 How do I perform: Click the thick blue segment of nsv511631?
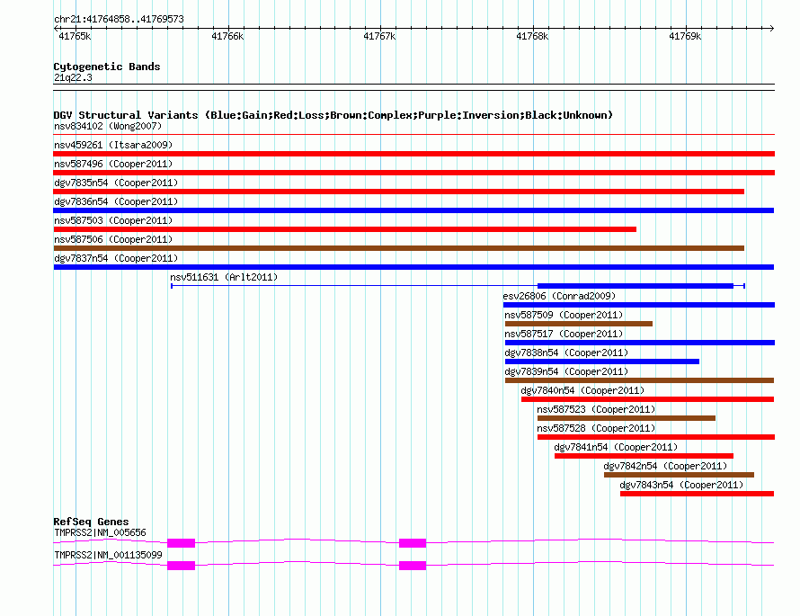pyautogui.click(x=636, y=286)
